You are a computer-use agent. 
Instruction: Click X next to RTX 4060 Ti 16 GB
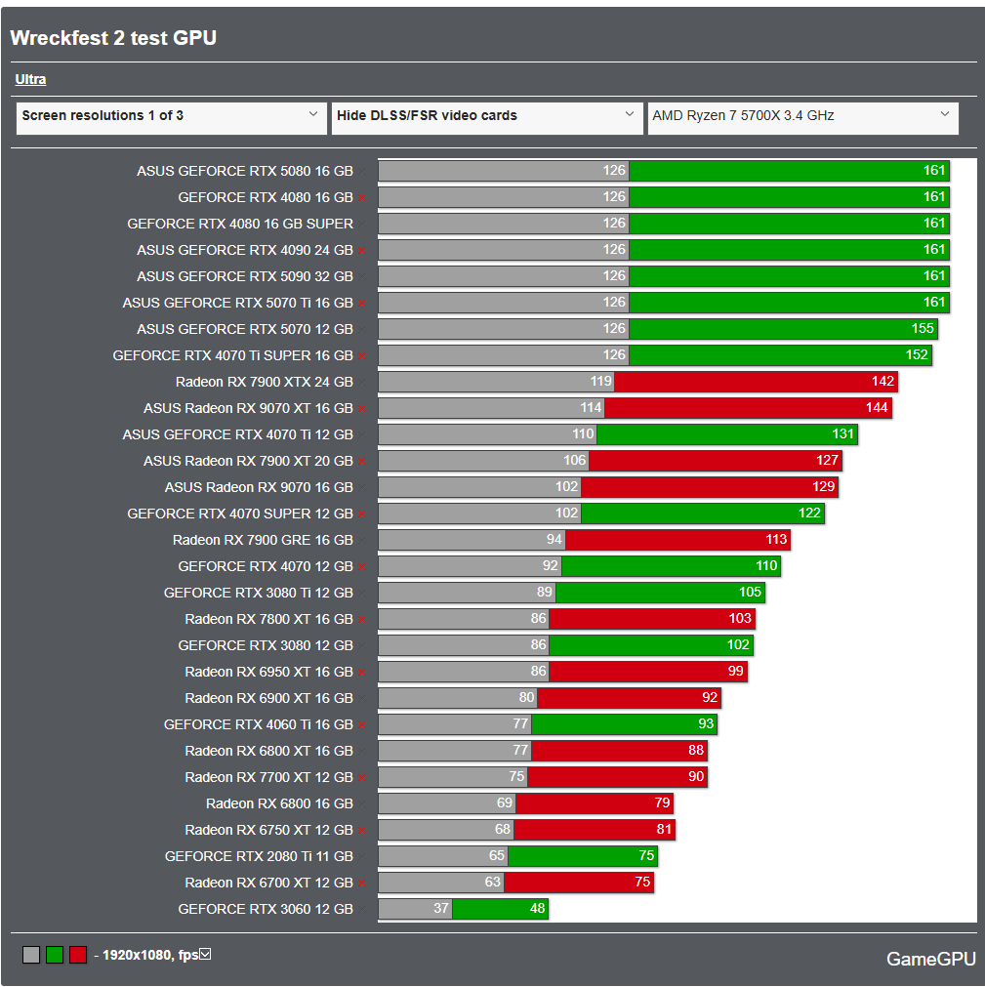(362, 725)
